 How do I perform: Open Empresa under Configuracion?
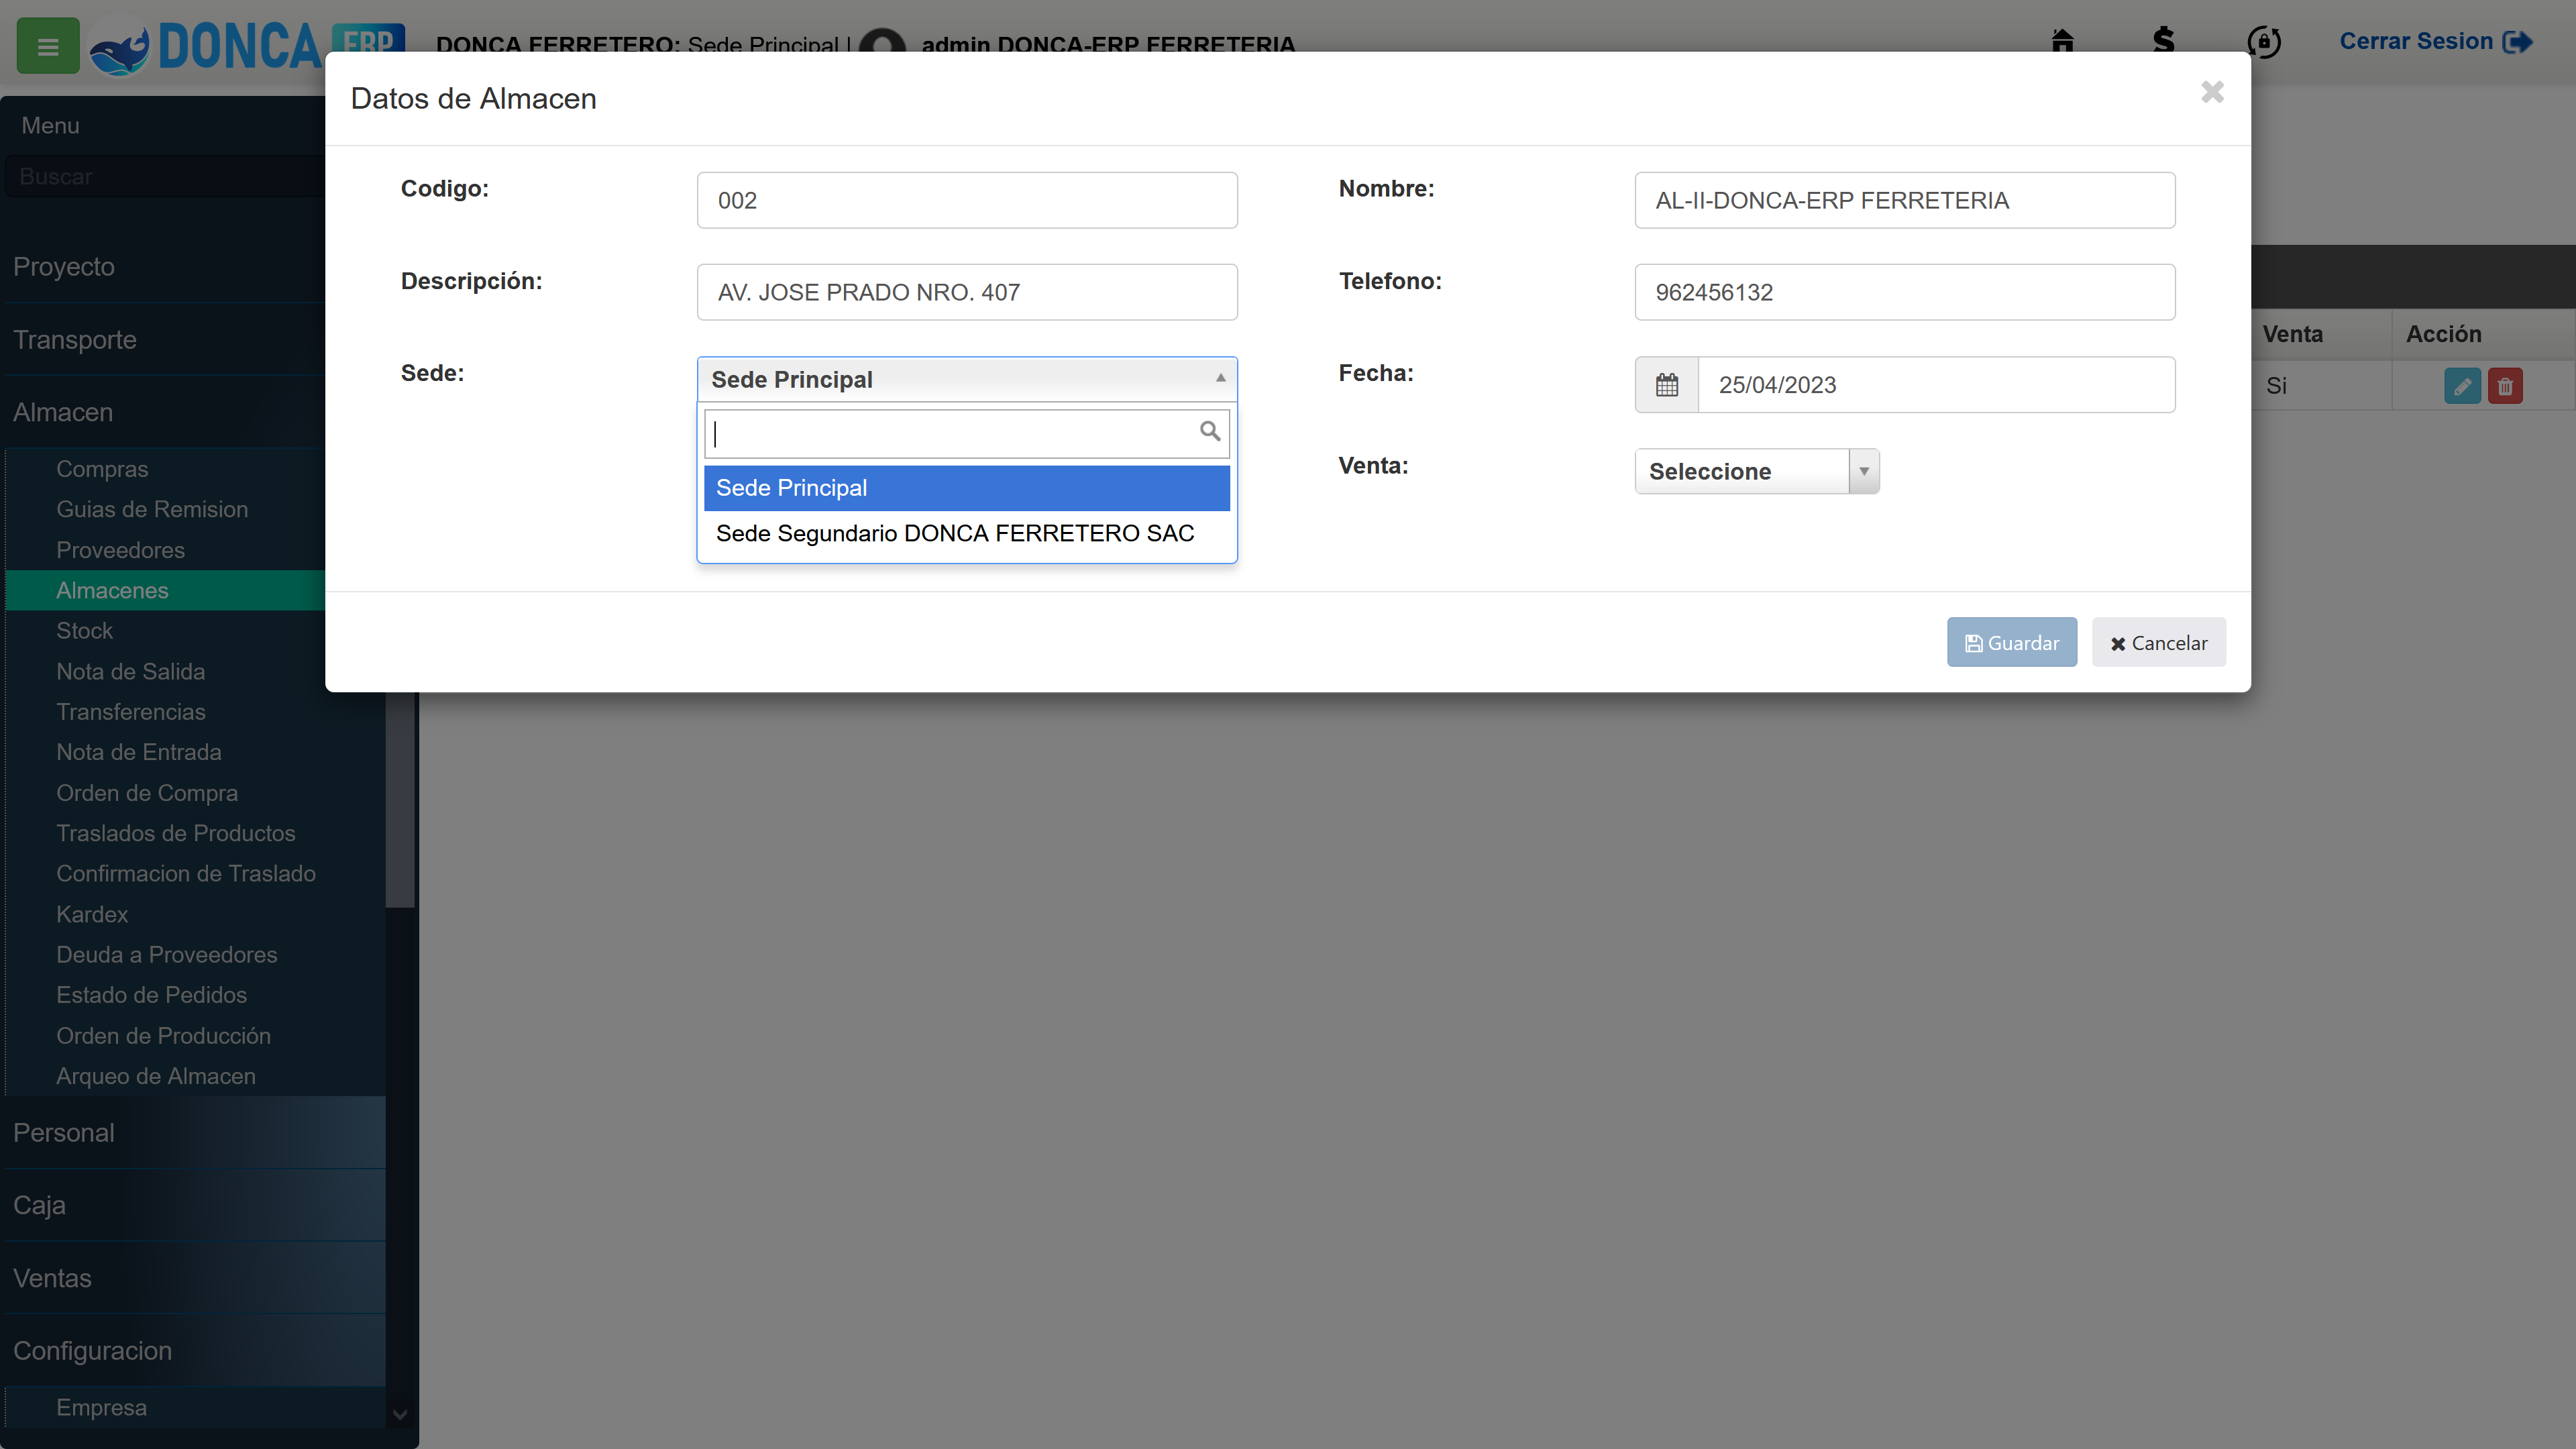101,1407
